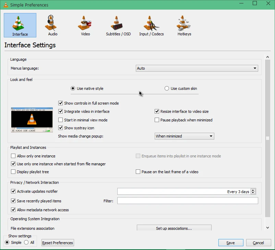Select the Use custom skin radio button

[167, 88]
